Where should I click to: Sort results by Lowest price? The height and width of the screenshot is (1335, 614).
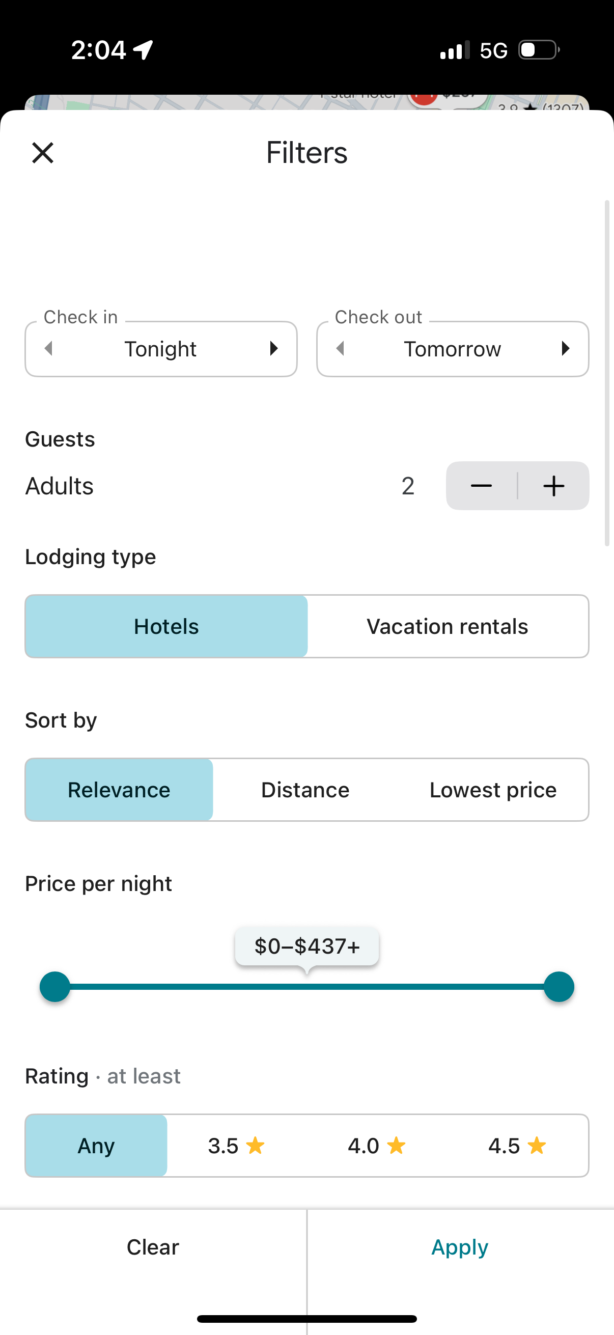pyautogui.click(x=493, y=790)
